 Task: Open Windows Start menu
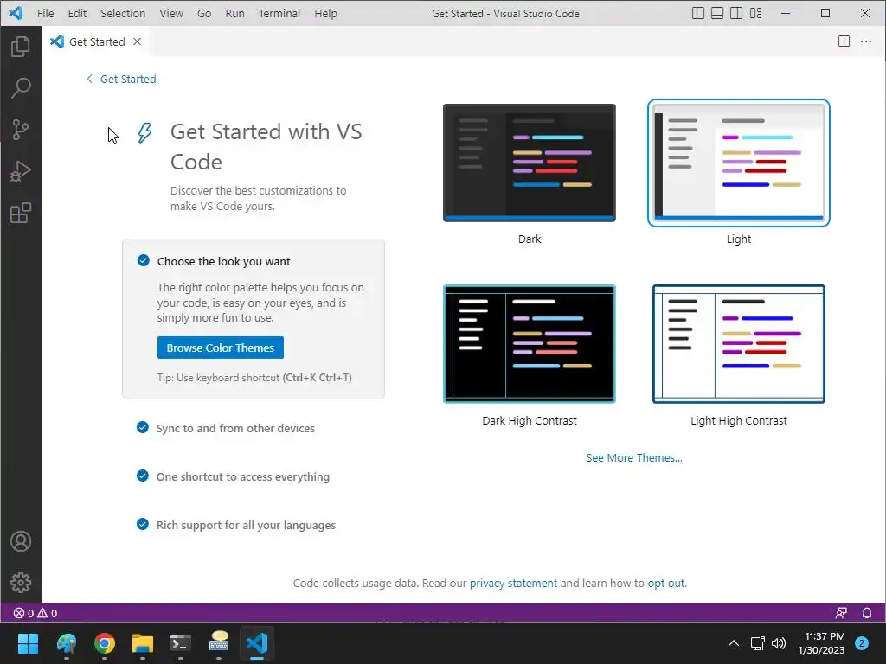[28, 643]
